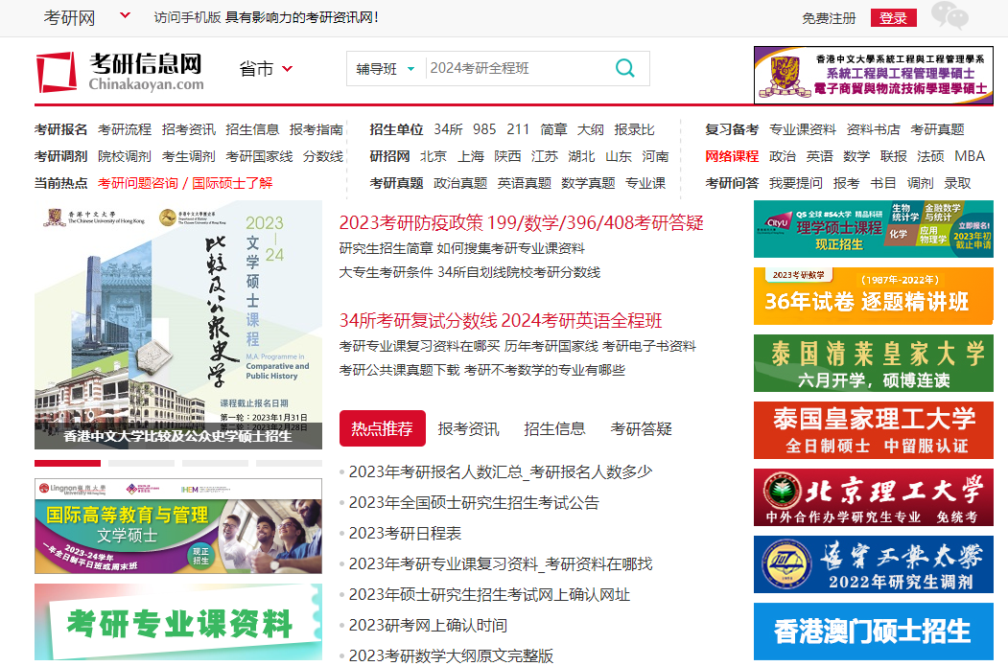Open the 香港中文大学比较及公众史学硕士 carousel image

178,325
